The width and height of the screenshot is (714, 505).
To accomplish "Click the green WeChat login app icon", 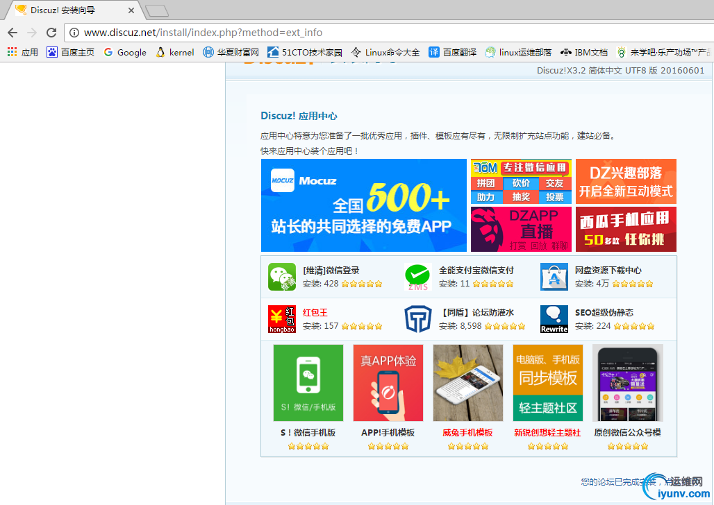I will tap(282, 277).
